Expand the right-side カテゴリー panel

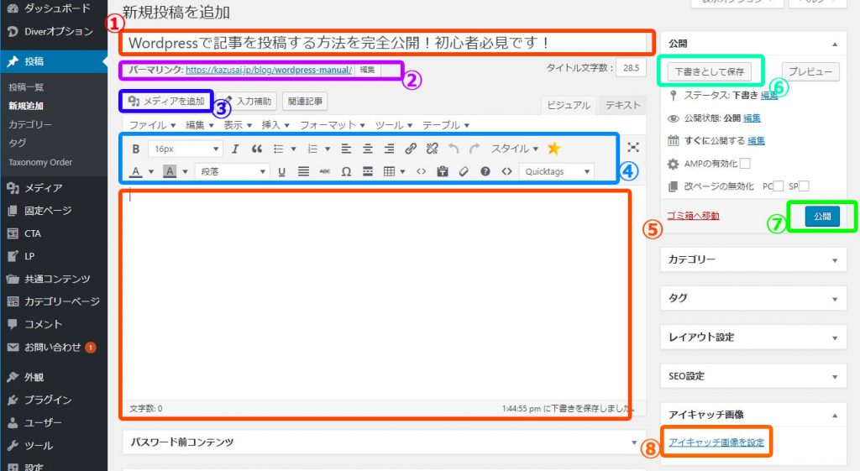tap(753, 259)
